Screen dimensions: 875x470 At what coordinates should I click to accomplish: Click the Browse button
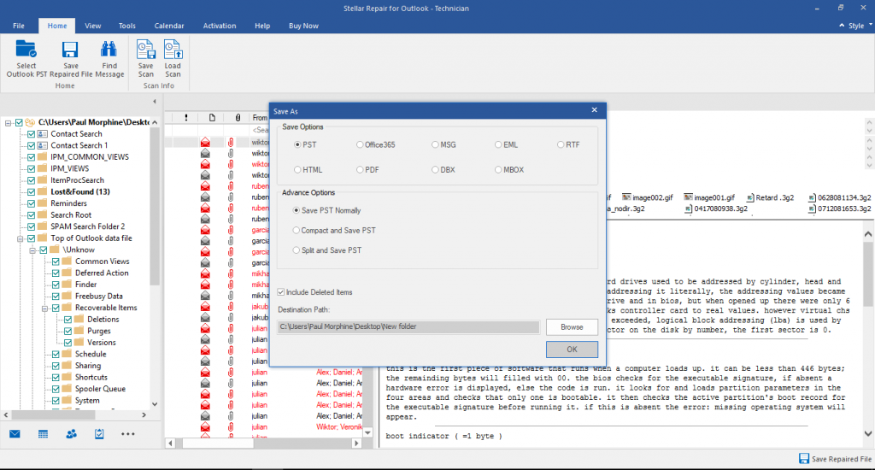coord(572,327)
